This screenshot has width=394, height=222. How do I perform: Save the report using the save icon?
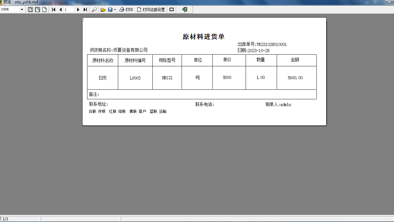110,10
